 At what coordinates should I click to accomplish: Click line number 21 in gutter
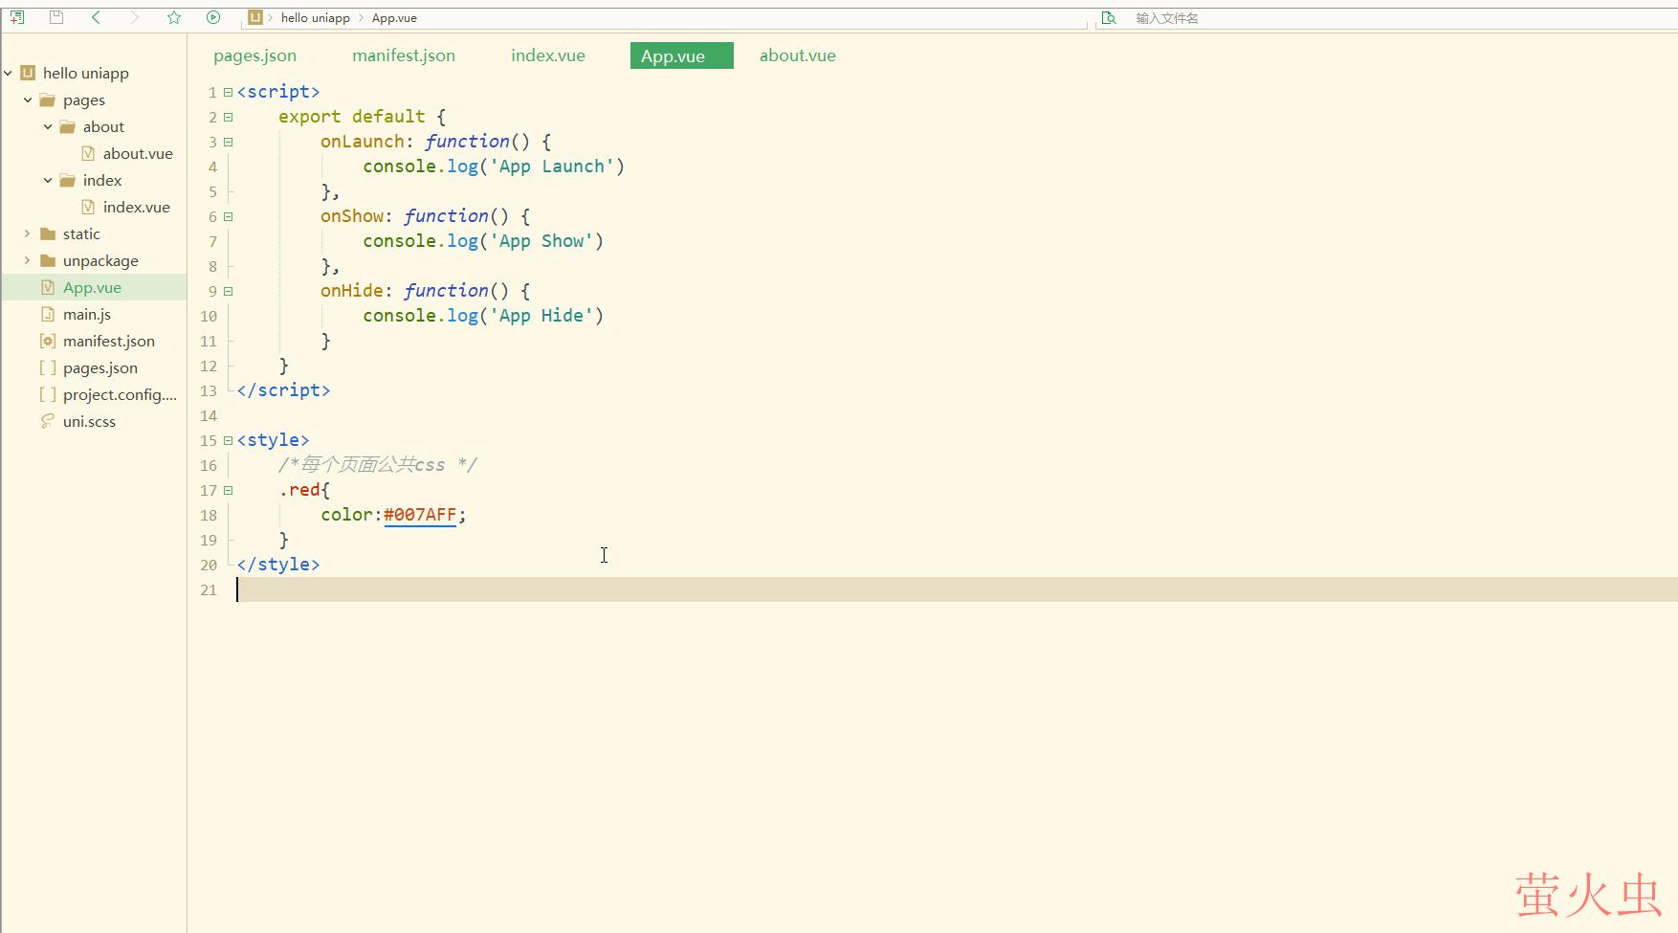click(209, 590)
